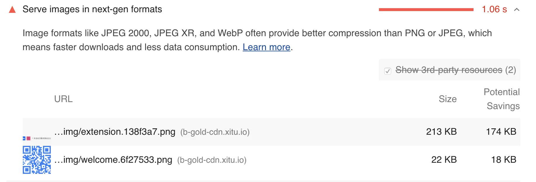The width and height of the screenshot is (536, 182).
Task: Click b-gold-cdn.xitu.io label beside welcome.6f27533.png
Action: pyautogui.click(x=212, y=160)
